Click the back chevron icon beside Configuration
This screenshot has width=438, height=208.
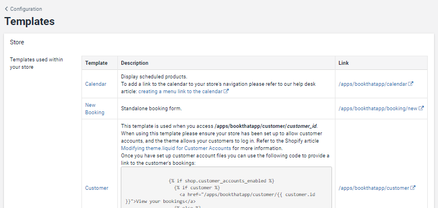6,9
